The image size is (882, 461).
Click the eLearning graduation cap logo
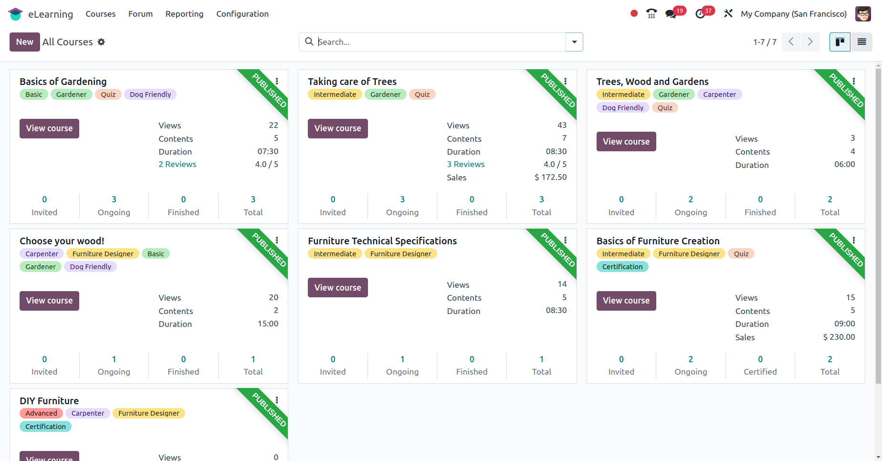click(15, 14)
